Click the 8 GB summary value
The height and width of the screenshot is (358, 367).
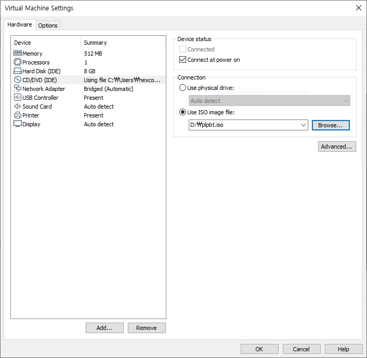(x=89, y=71)
